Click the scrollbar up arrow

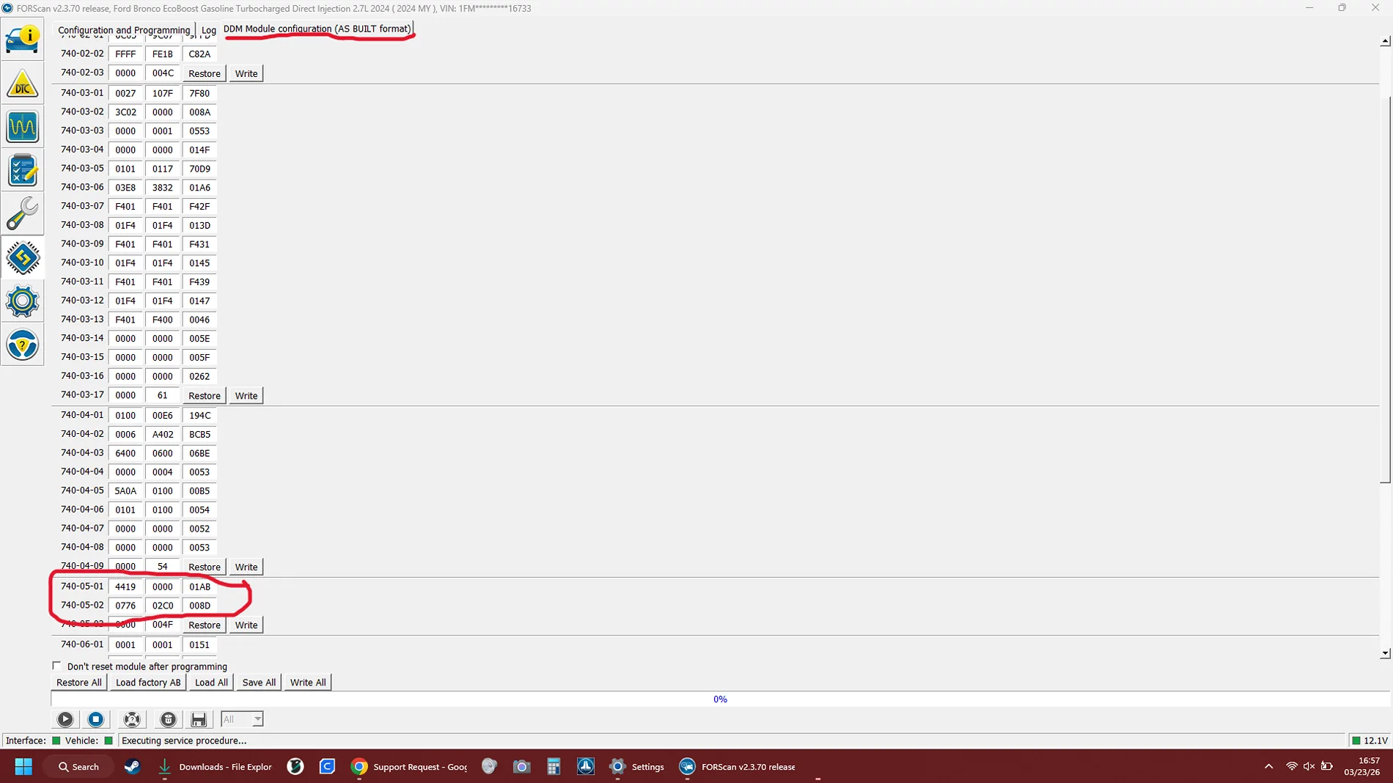1385,41
